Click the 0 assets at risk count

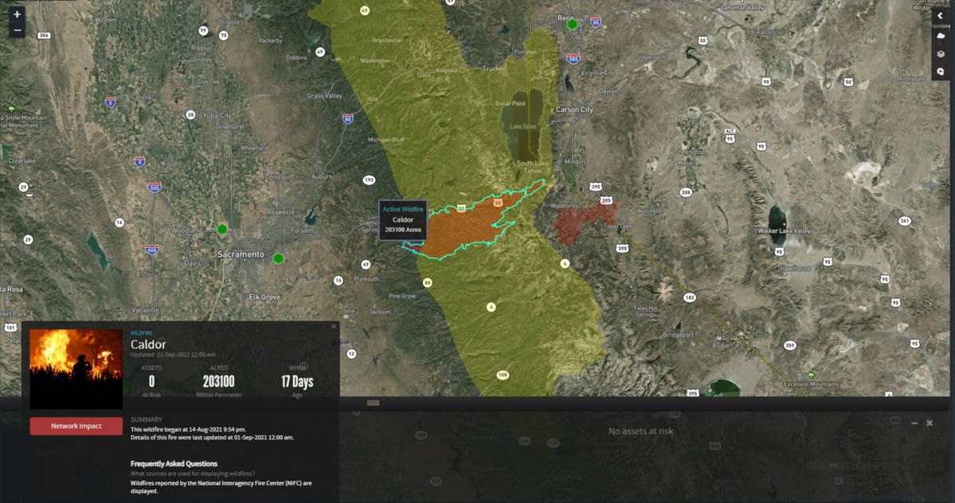click(151, 382)
